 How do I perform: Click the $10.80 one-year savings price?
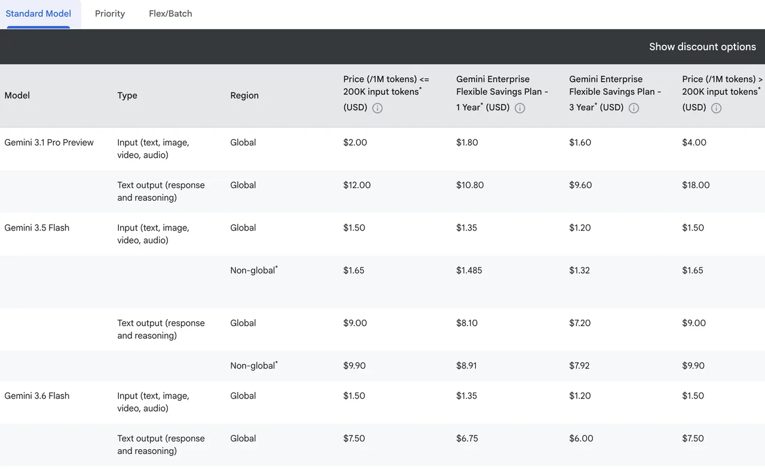point(470,185)
